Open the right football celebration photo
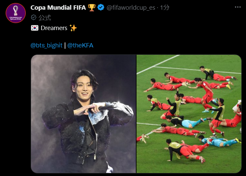The image size is (246, 176). coord(189,114)
